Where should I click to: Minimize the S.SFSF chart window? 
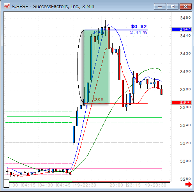[160, 7]
